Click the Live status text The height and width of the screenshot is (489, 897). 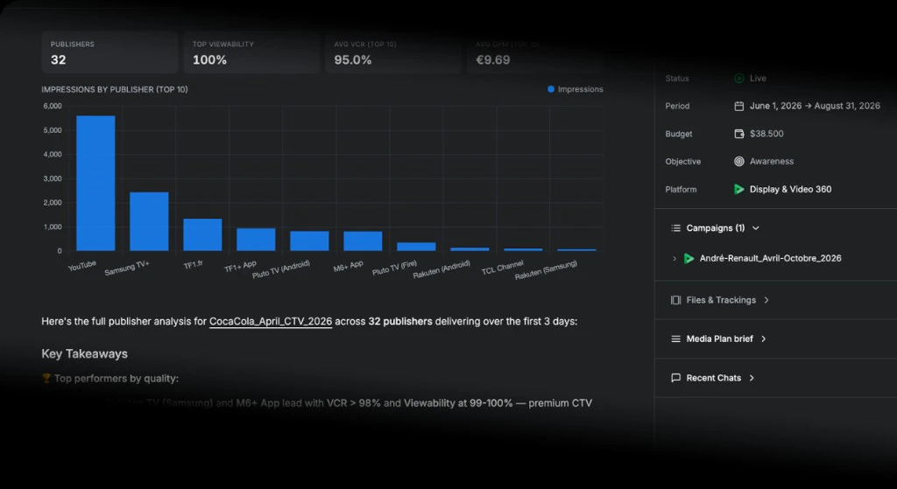tap(758, 78)
